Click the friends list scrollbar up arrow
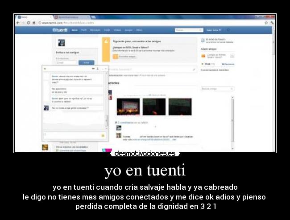This screenshot has width=290, height=220. pyautogui.click(x=232, y=98)
